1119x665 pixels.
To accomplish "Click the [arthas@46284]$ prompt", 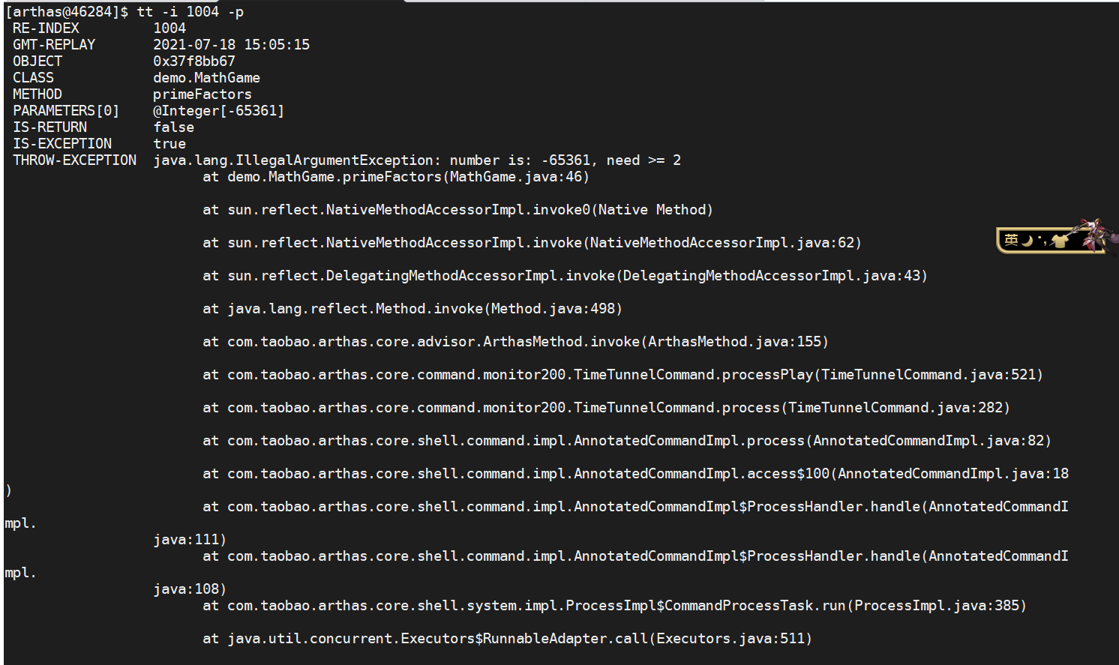I will 67,11.
